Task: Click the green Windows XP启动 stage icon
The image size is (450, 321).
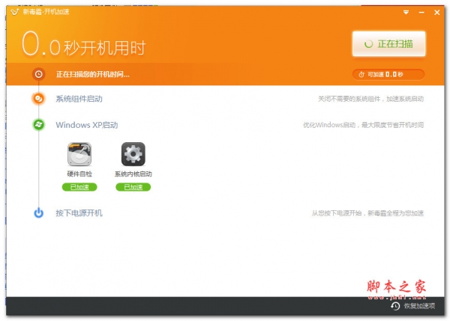Action: 38,124
